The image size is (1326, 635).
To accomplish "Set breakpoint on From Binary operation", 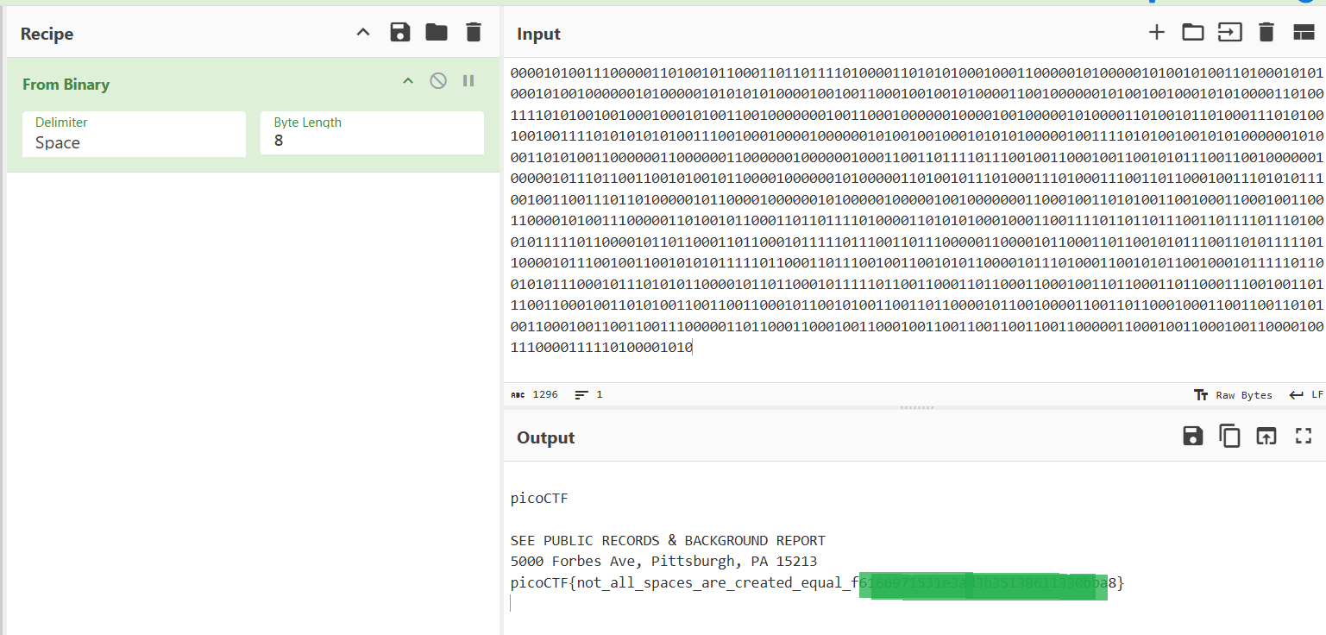I will pos(468,81).
